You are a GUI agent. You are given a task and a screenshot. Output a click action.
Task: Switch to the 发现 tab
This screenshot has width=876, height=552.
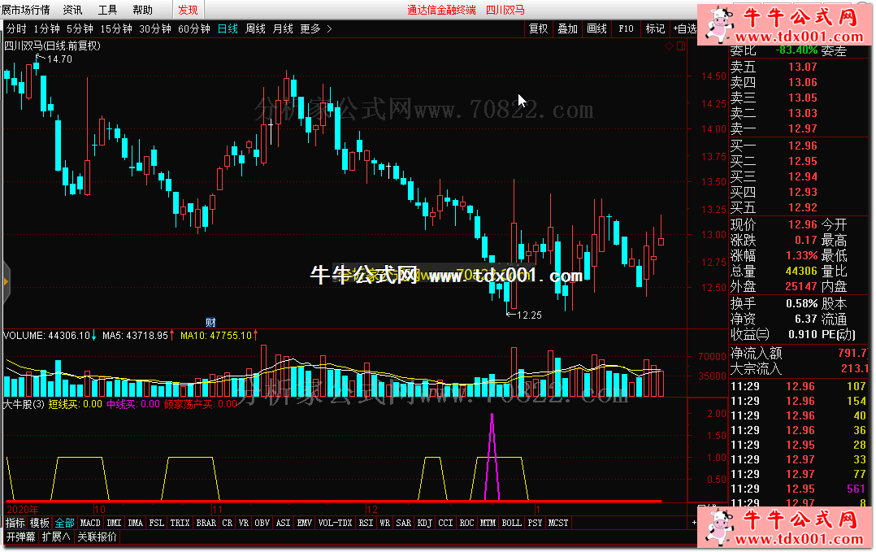188,10
